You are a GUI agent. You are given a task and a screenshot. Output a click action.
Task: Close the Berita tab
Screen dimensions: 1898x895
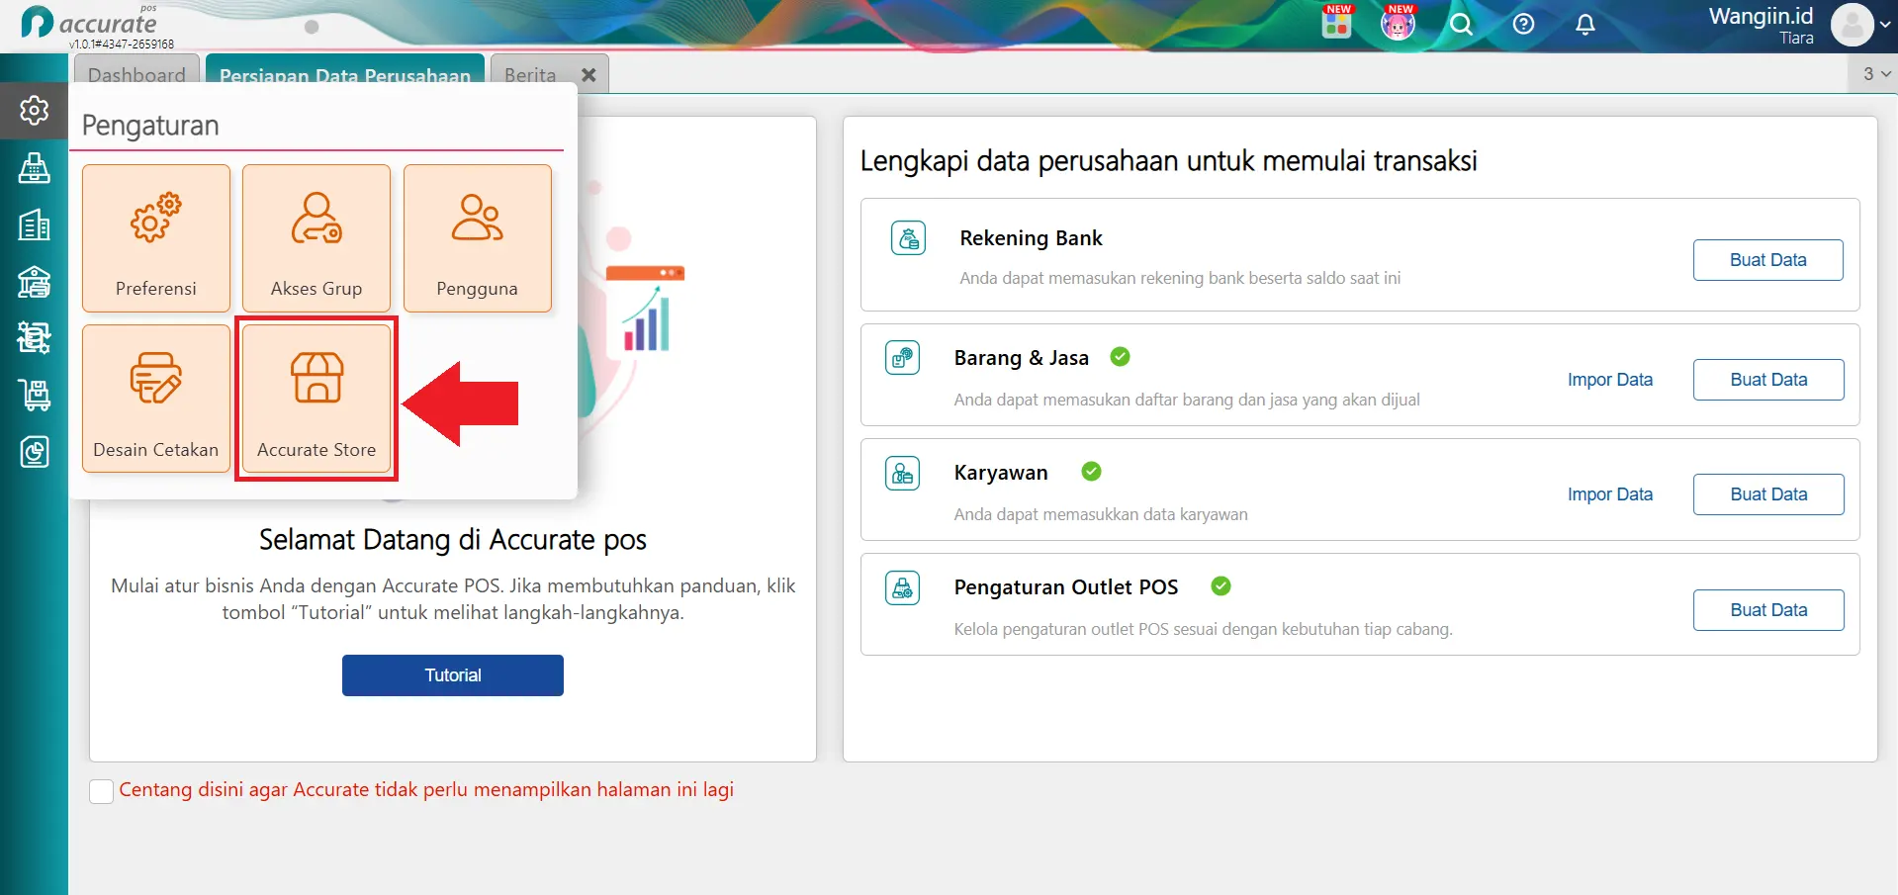pos(588,75)
